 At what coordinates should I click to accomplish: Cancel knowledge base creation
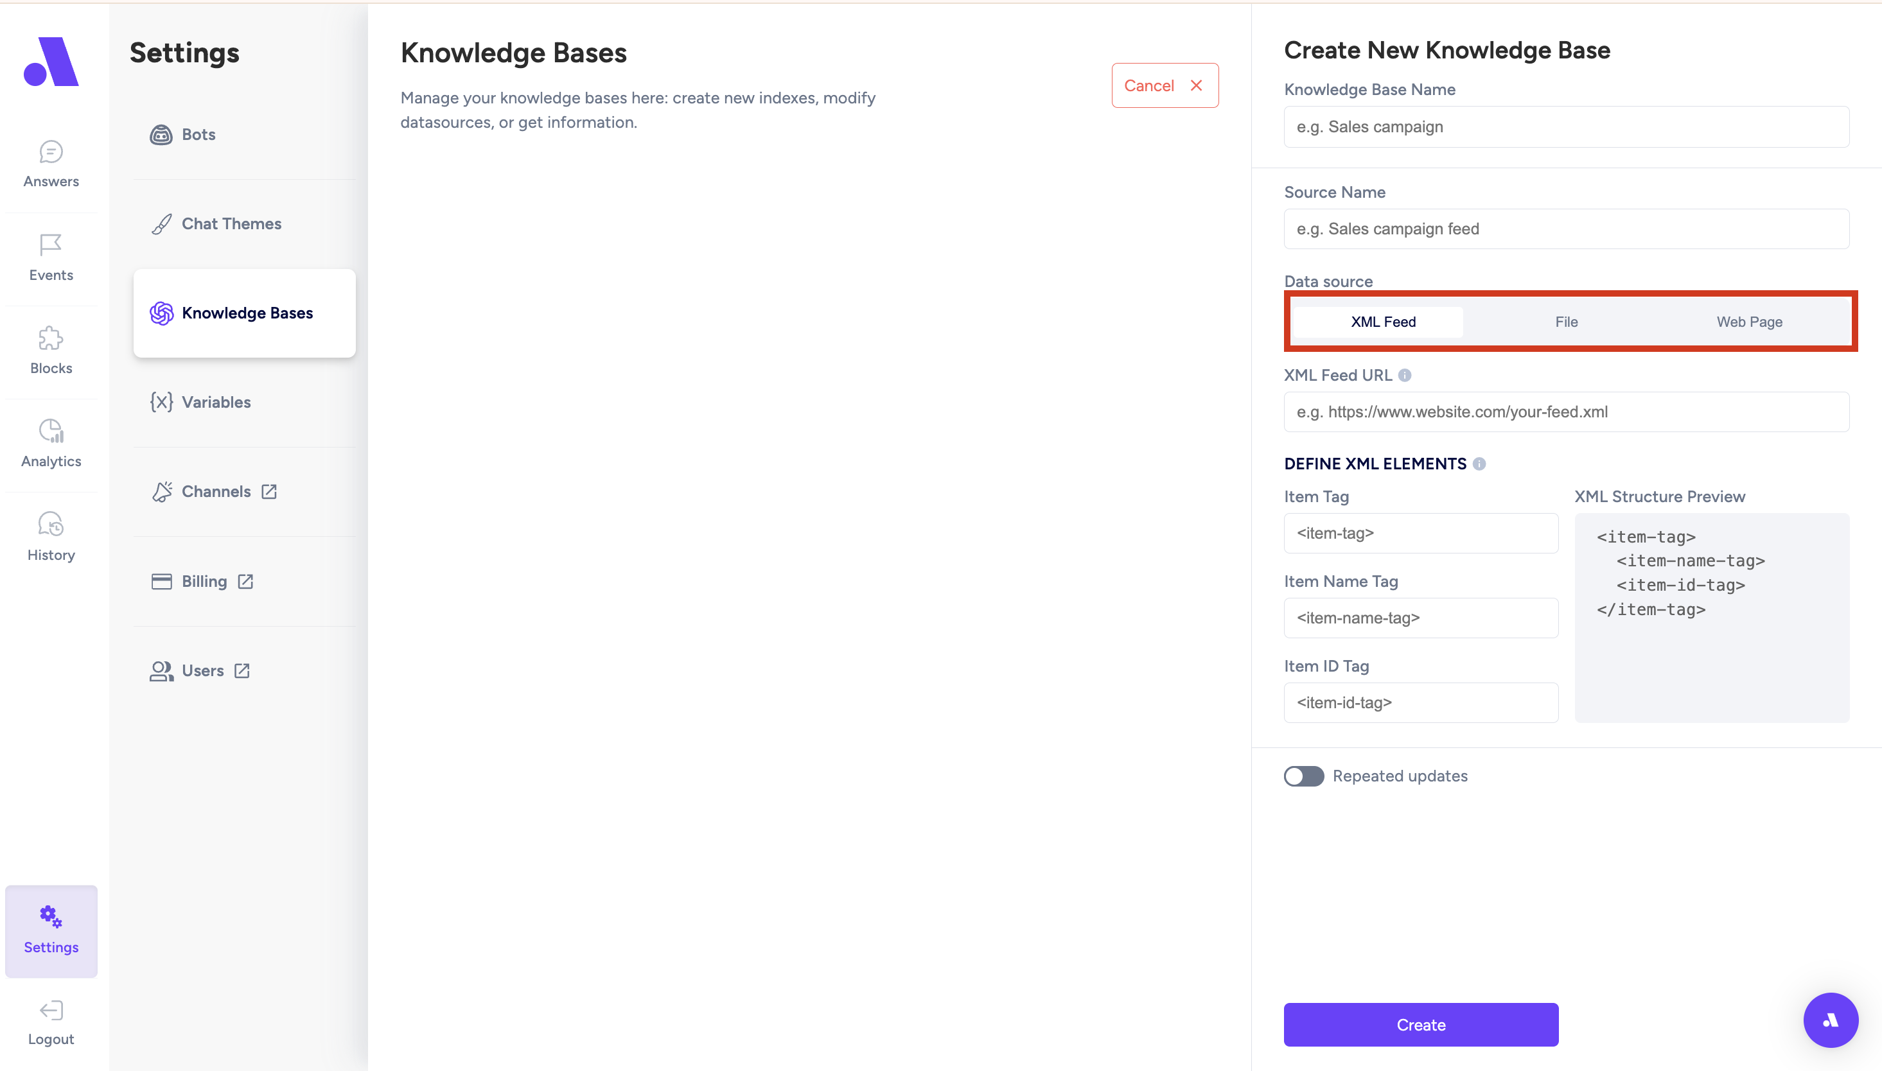tap(1164, 85)
